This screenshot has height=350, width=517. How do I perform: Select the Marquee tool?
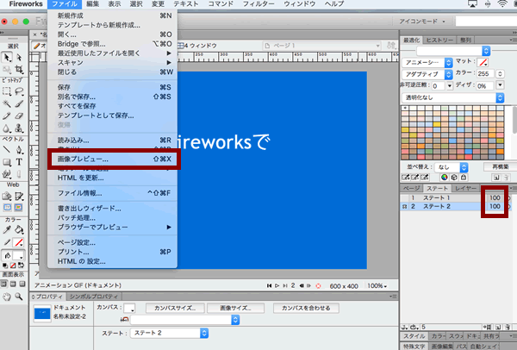pos(7,91)
